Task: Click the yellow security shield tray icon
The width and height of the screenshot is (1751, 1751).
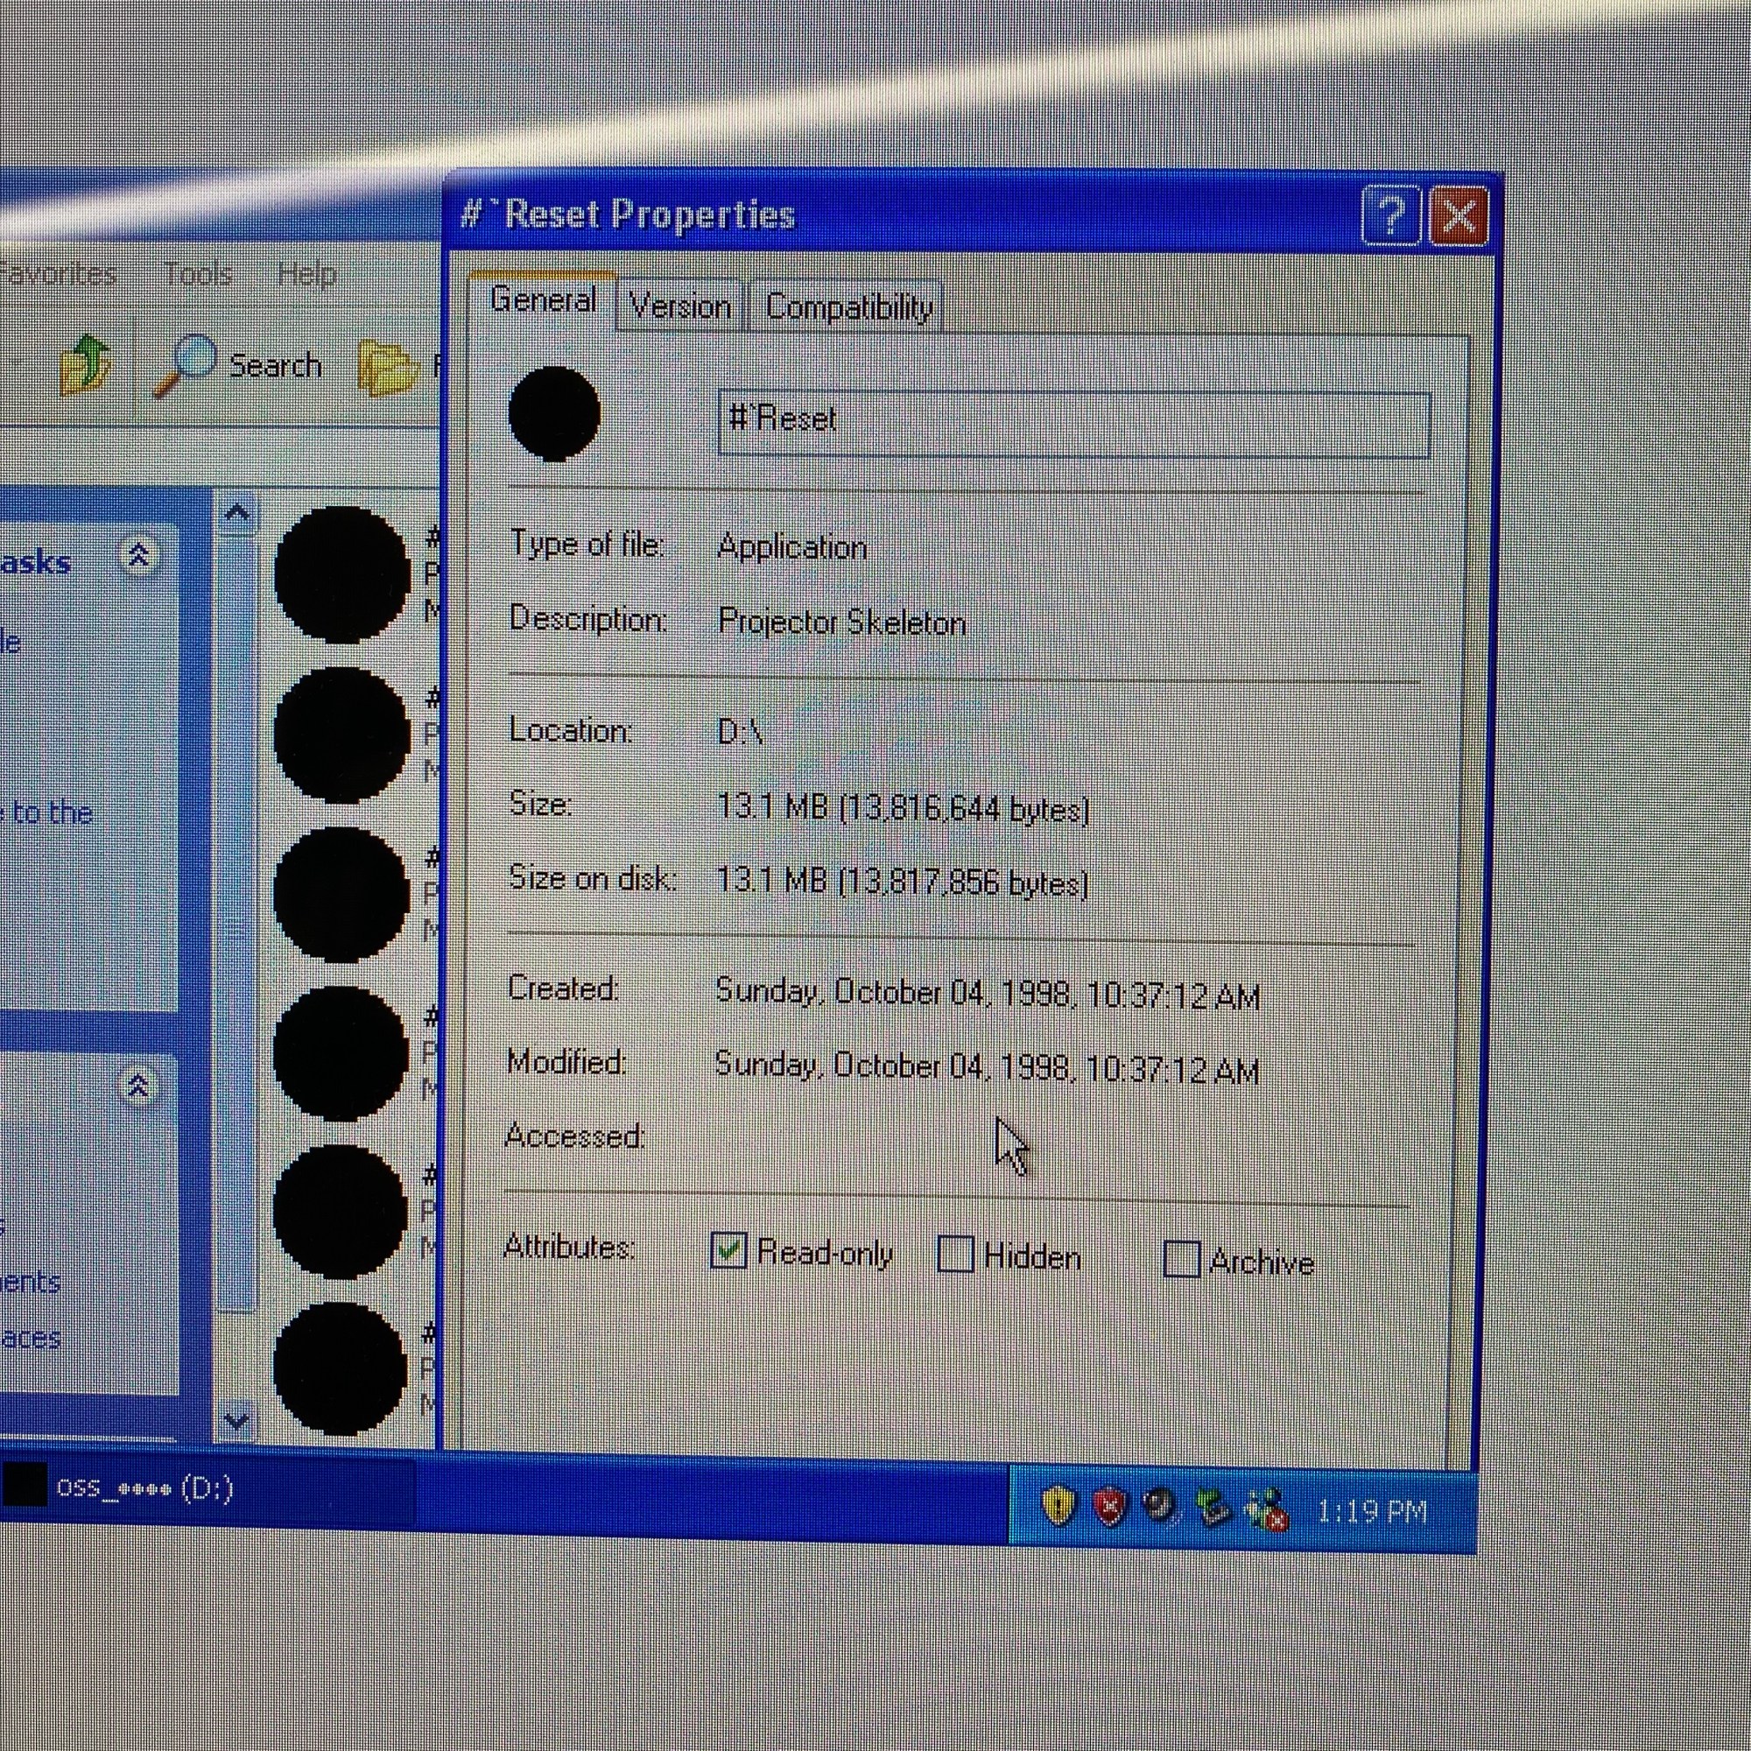Action: (1058, 1506)
